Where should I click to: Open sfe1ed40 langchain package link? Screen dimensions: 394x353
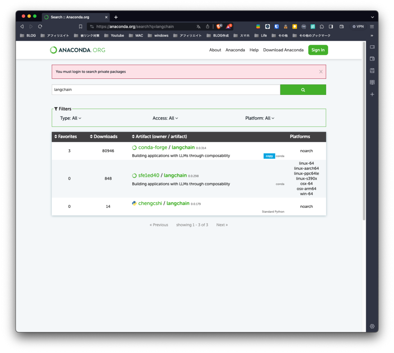point(175,175)
